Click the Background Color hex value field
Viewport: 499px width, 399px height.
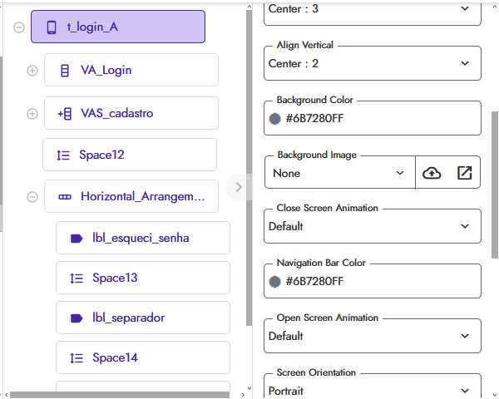pos(373,118)
